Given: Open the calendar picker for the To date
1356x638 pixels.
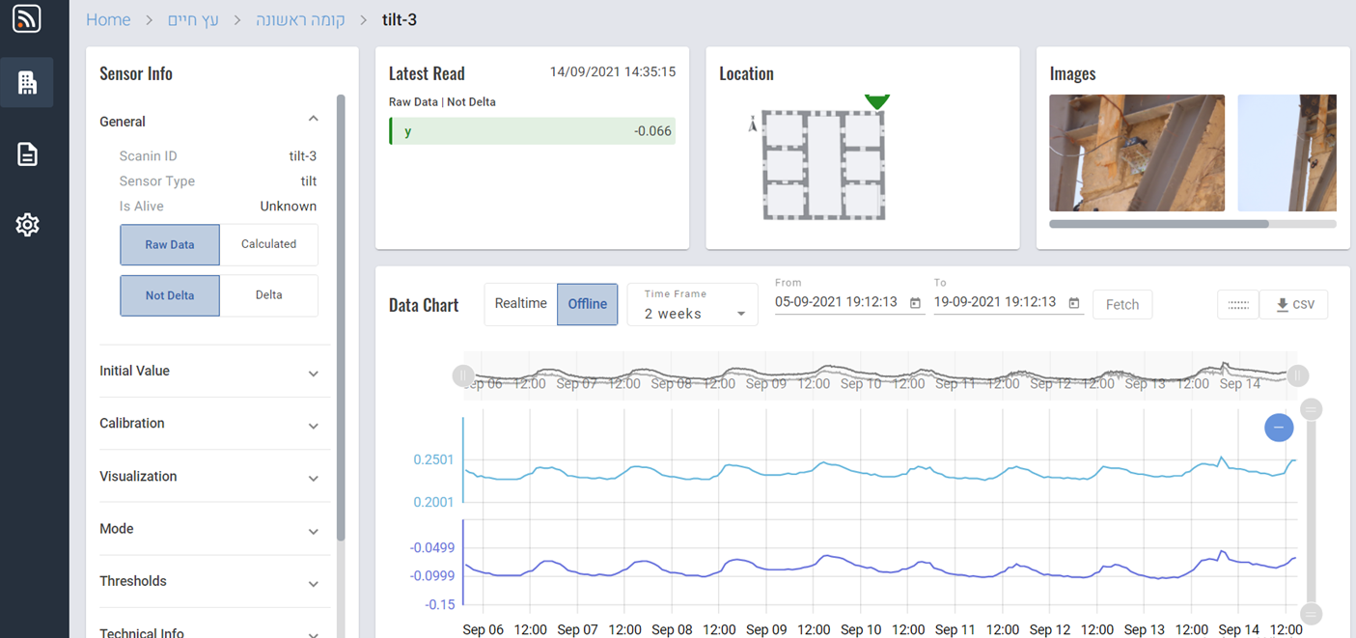Looking at the screenshot, I should coord(1074,303).
